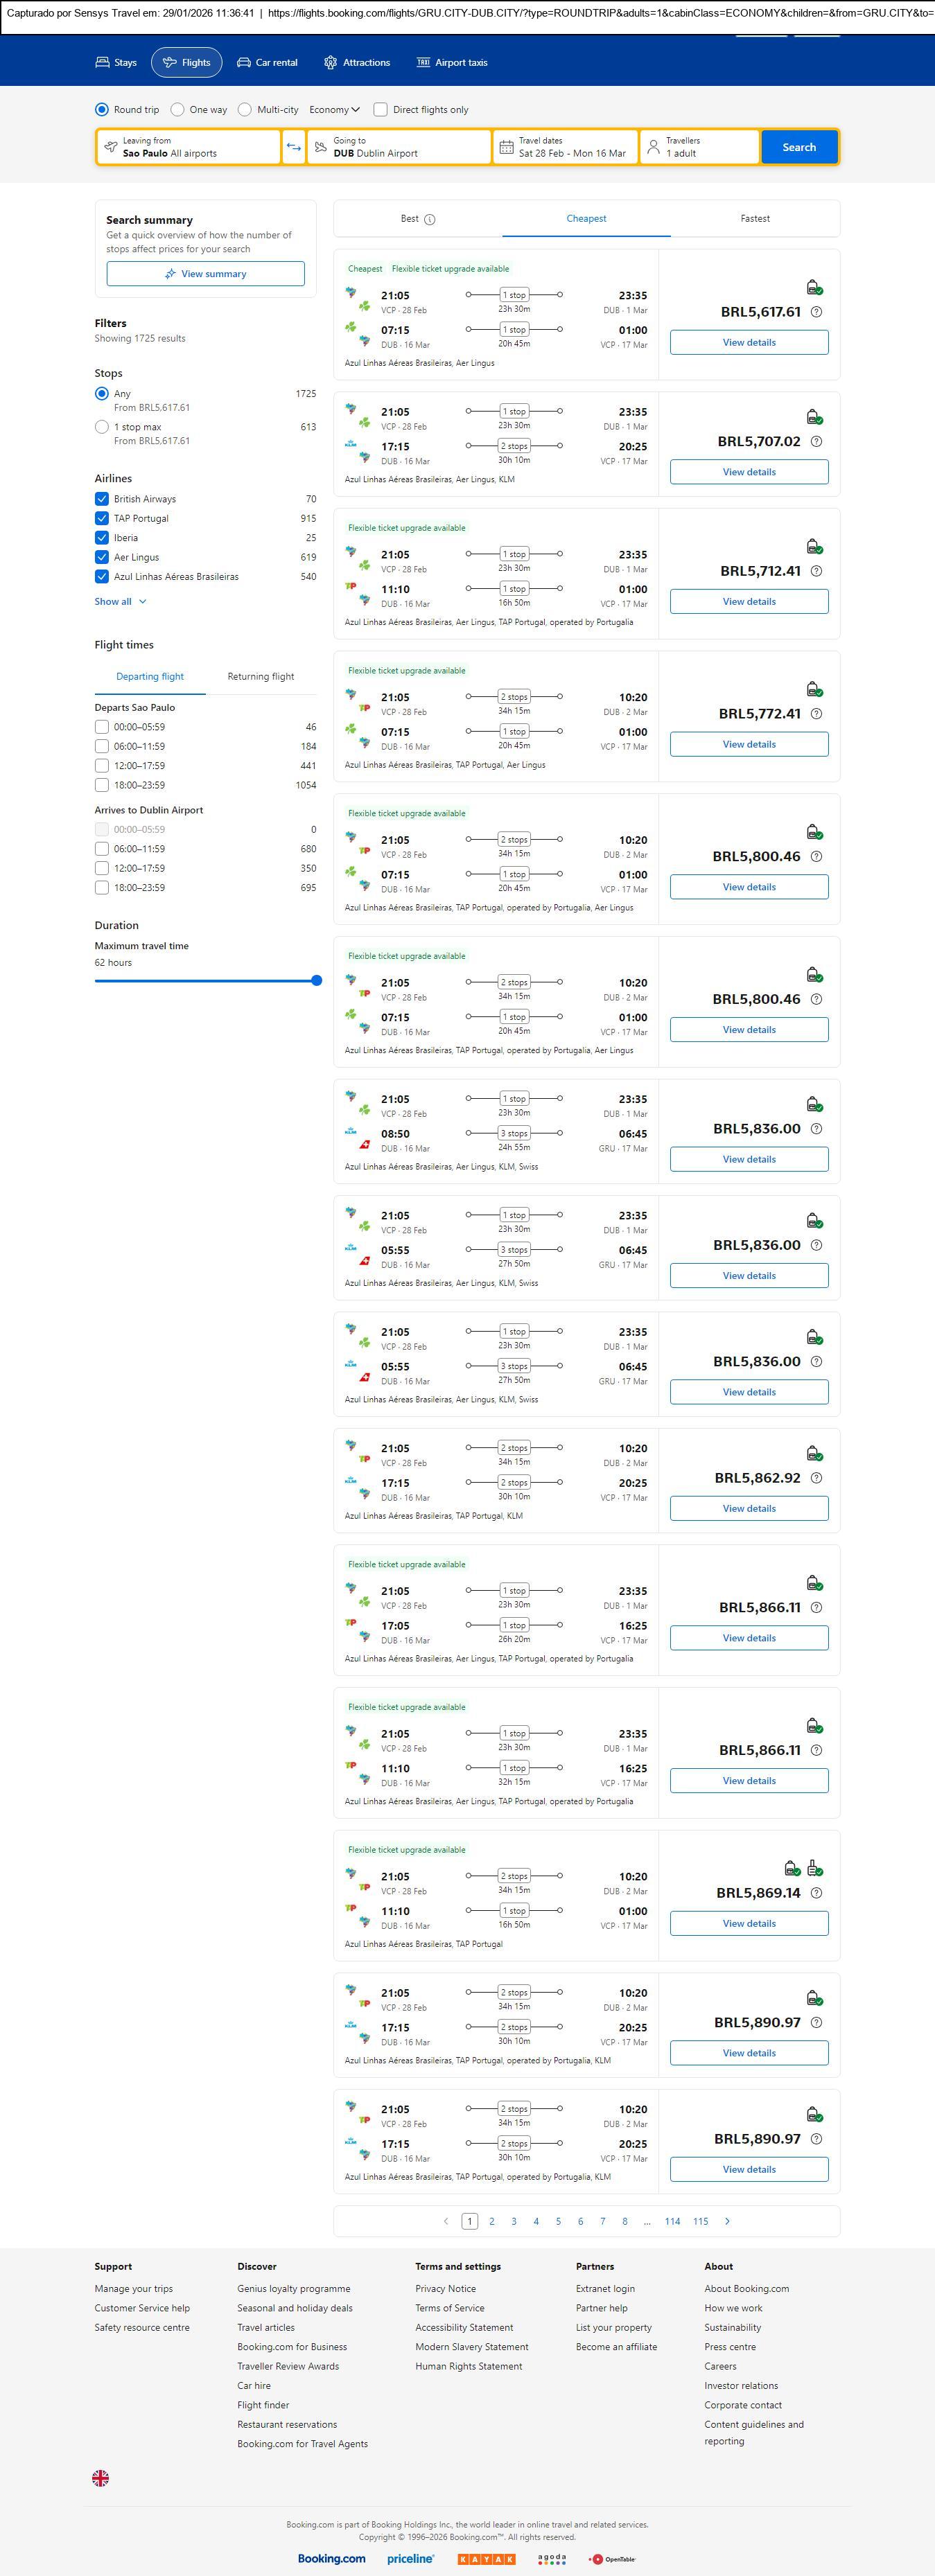Click the baggage icon above BRL5,707.02 price
Viewport: 935px width, 2576px height.
point(814,417)
